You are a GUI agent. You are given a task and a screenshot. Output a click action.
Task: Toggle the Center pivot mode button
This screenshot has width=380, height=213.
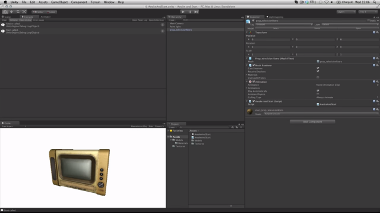pyautogui.click(x=38, y=12)
